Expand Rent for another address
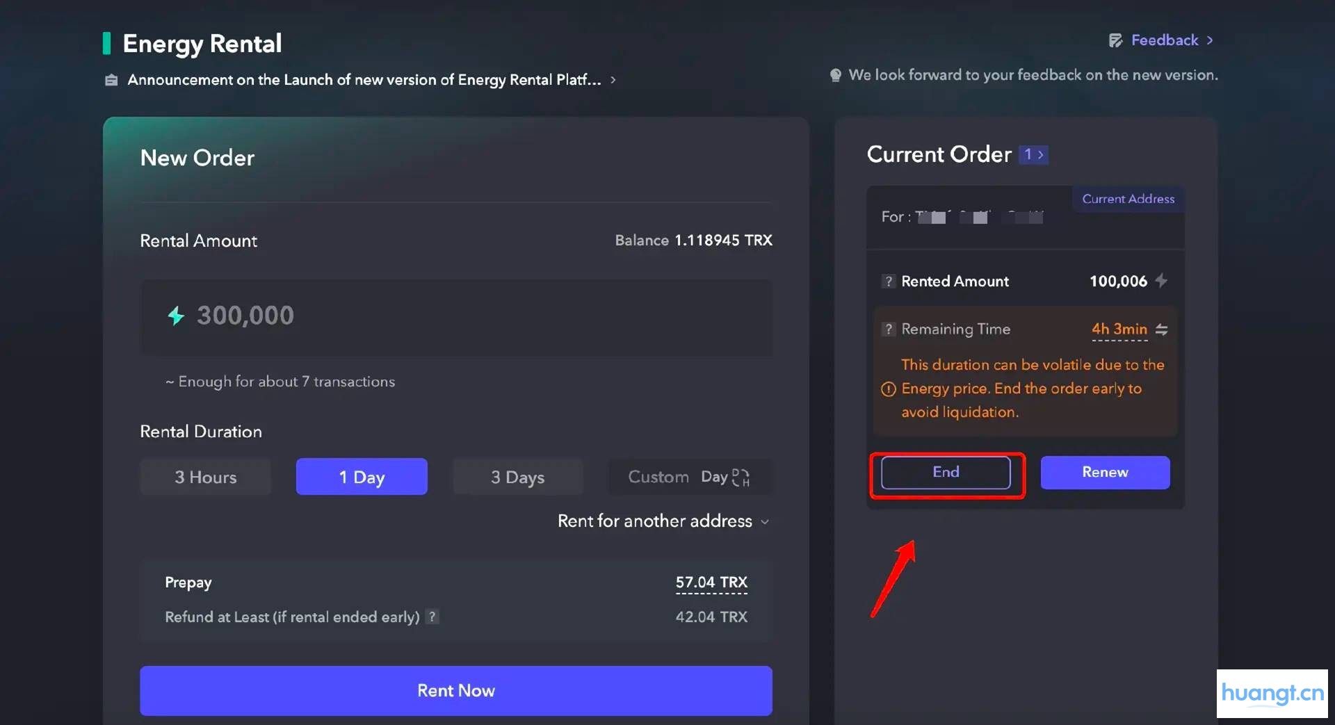Image resolution: width=1335 pixels, height=725 pixels. 663,521
